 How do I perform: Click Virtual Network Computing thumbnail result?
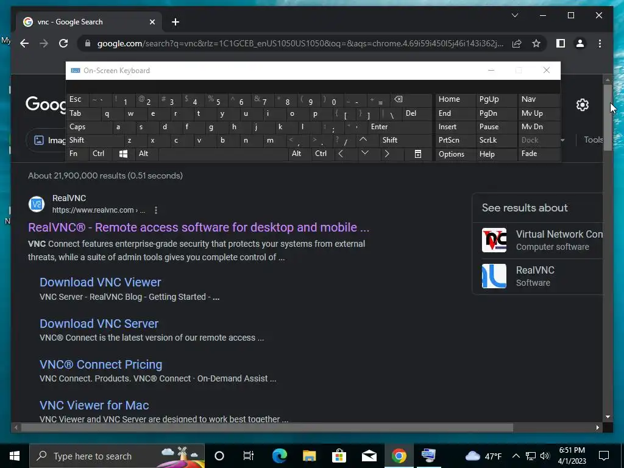coord(494,240)
